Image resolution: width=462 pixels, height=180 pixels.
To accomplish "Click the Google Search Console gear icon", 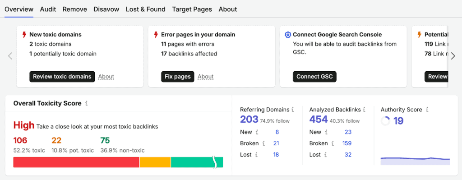I will click(x=288, y=35).
